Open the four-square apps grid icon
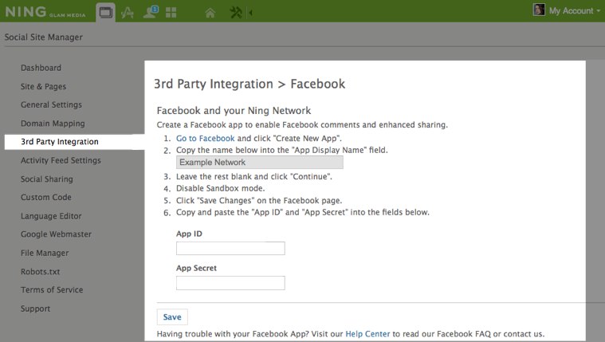 171,13
